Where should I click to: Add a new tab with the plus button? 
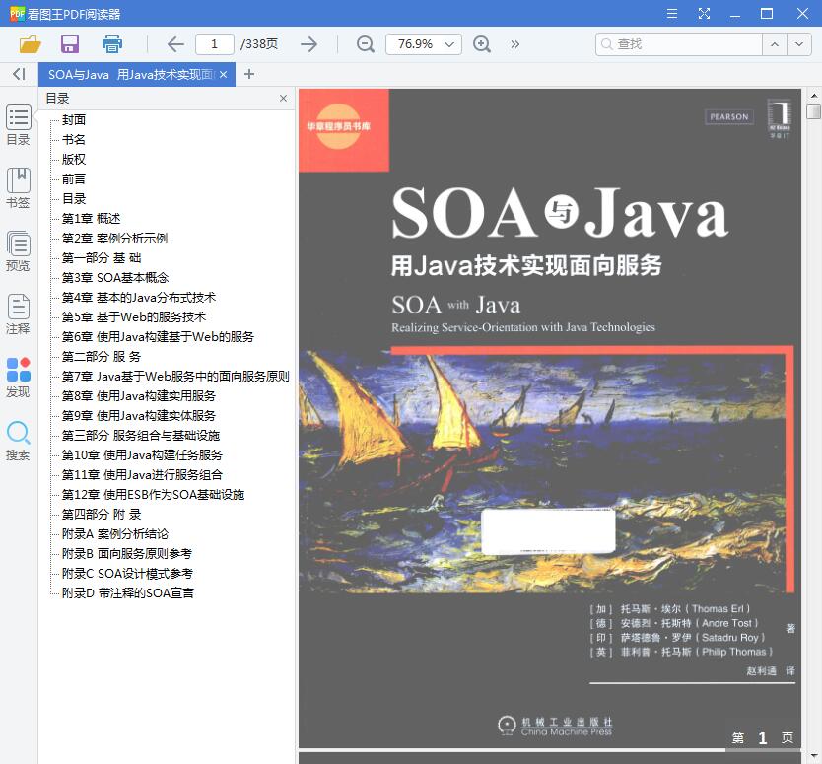tap(249, 75)
